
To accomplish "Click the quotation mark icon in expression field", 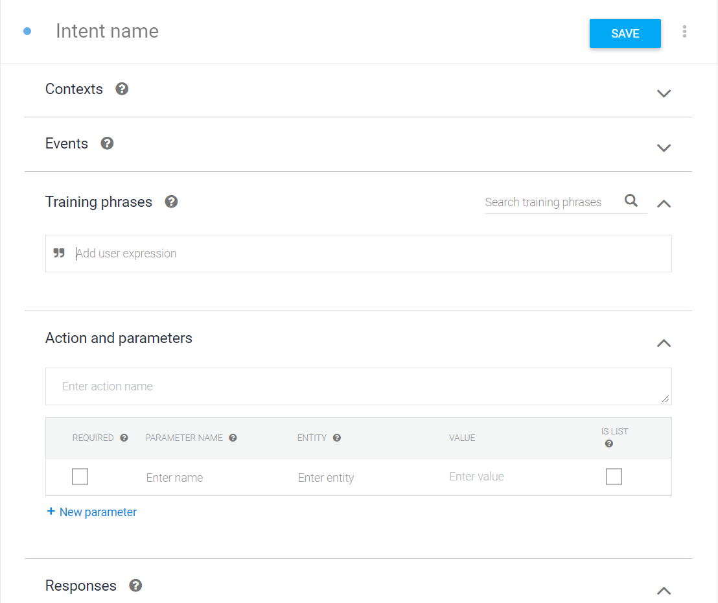I will point(59,253).
